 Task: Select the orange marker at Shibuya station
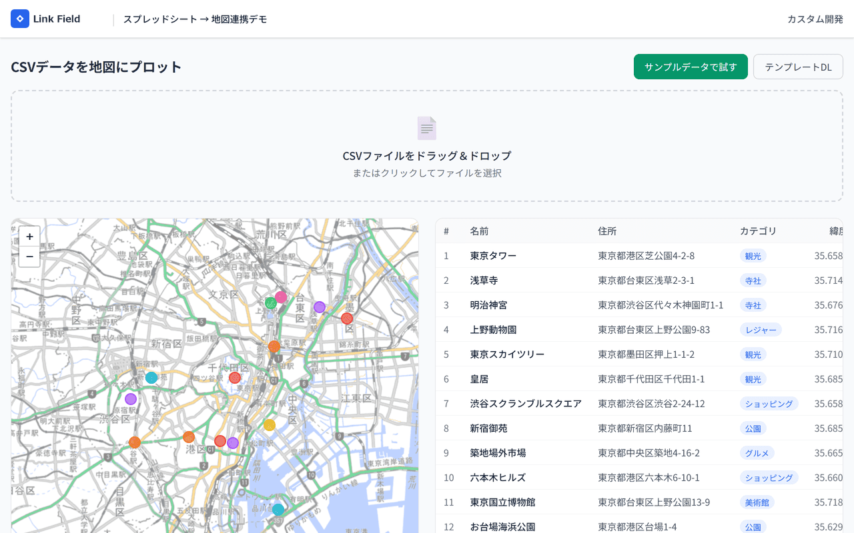tap(135, 442)
